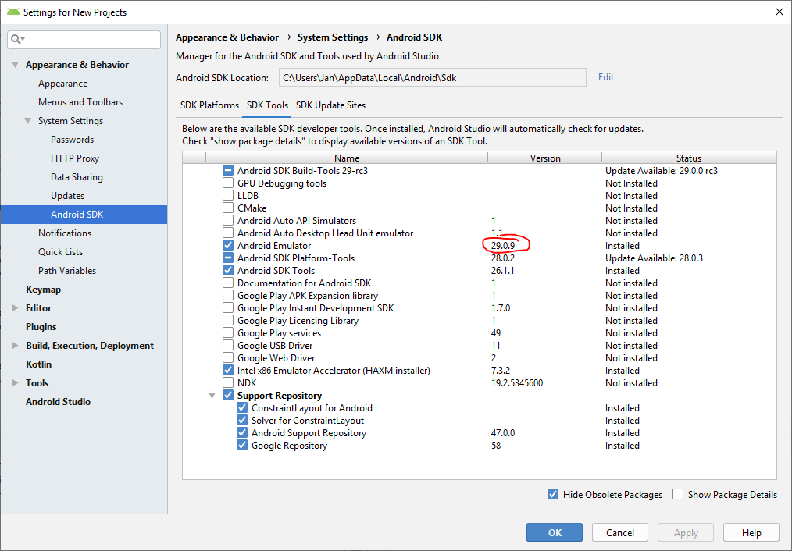Click System Settings in breadcrumb
Screen dimensions: 792x551
[333, 37]
